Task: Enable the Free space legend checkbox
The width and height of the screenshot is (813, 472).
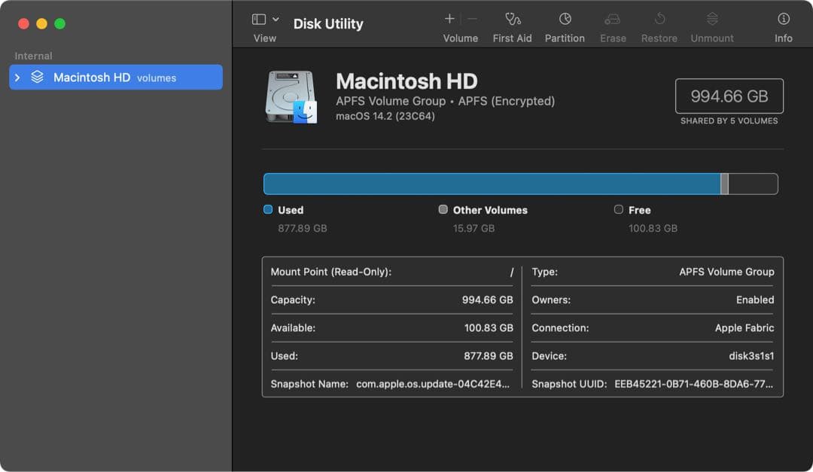Action: pyautogui.click(x=618, y=210)
